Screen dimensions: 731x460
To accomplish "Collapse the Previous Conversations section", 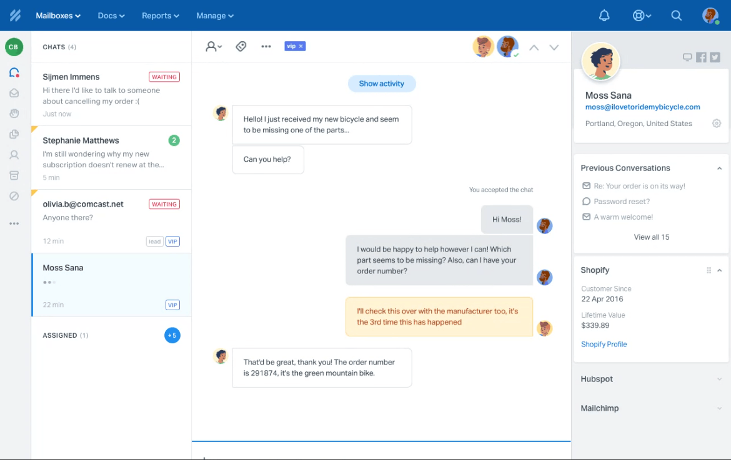I will click(x=719, y=168).
